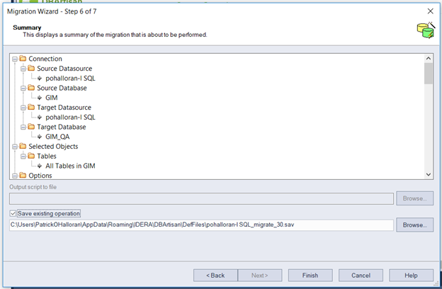
Task: Click the Options folder icon
Action: 23,175
